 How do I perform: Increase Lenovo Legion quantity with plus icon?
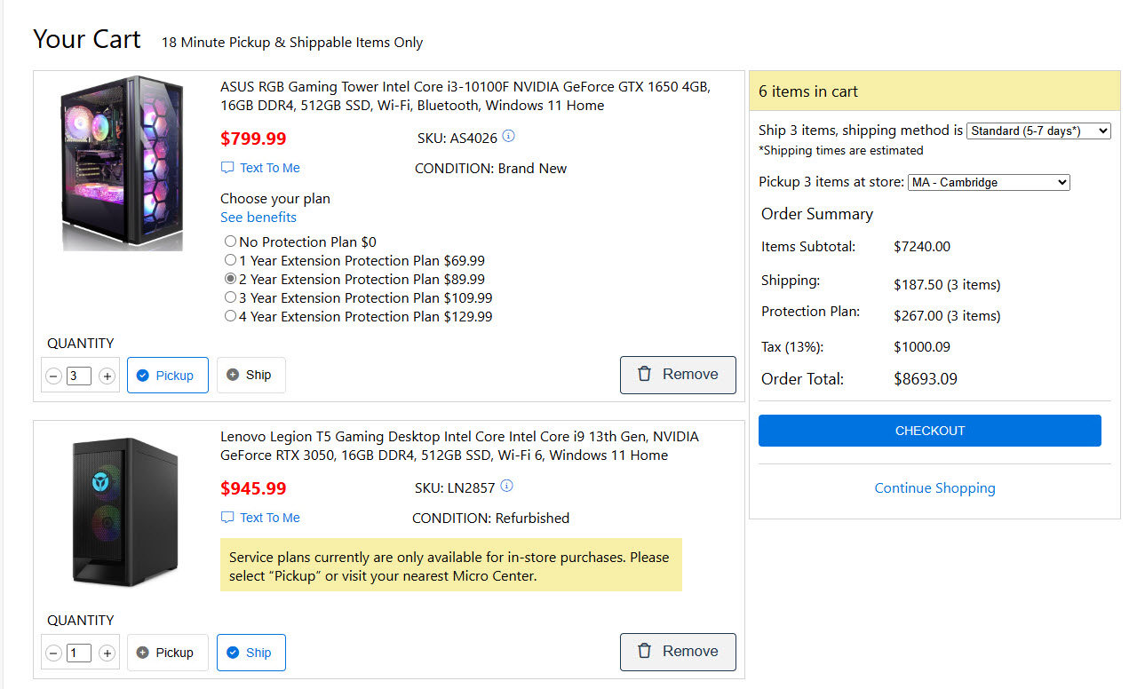click(x=107, y=653)
